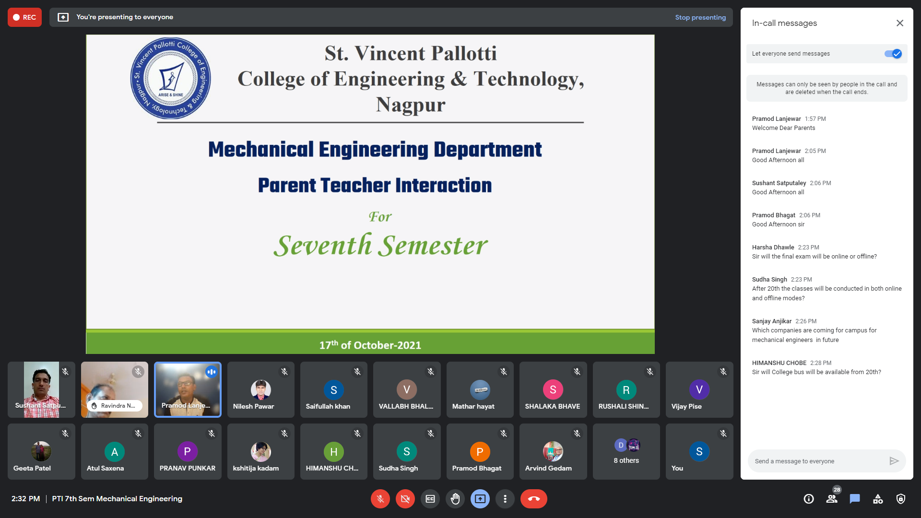Click 'Welcome Dear Parents' chat message
The width and height of the screenshot is (921, 518).
point(783,128)
